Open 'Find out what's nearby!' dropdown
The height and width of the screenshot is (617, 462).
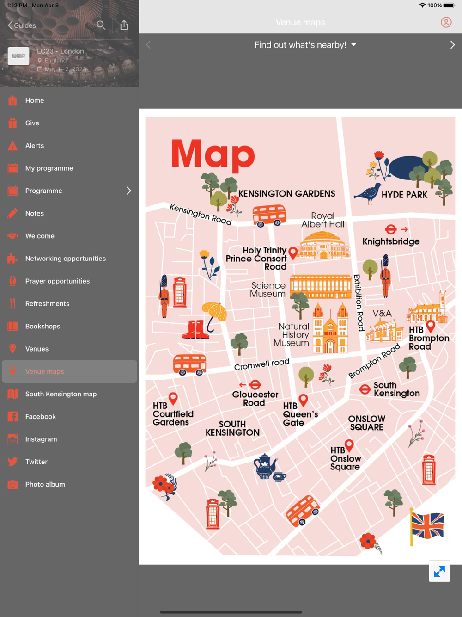tap(305, 45)
